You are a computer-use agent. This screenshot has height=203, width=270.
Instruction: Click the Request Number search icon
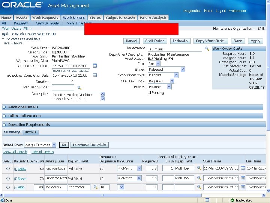(x=79, y=87)
